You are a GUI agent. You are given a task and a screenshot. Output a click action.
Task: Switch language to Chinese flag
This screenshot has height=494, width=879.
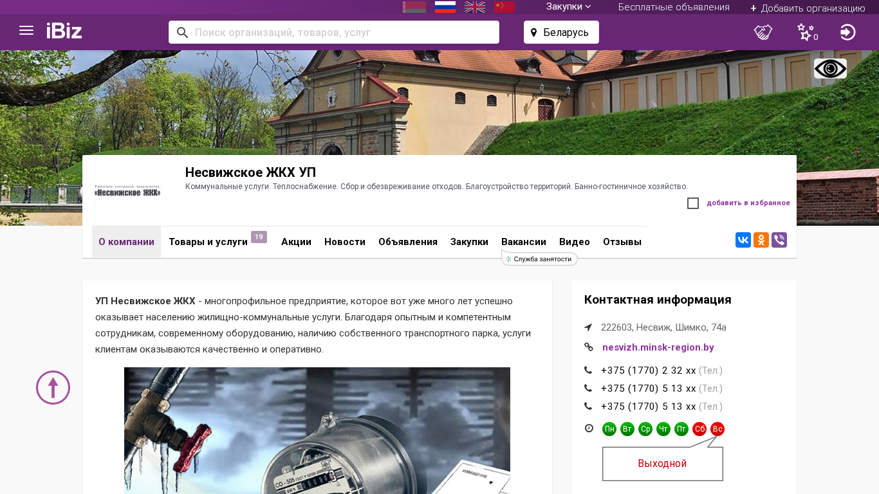(x=504, y=7)
